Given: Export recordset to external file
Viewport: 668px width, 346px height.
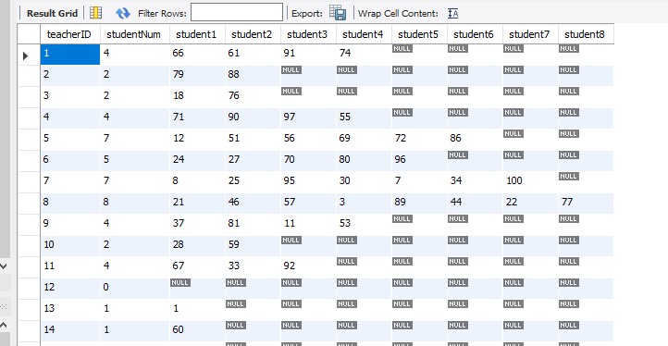Looking at the screenshot, I should pyautogui.click(x=338, y=13).
